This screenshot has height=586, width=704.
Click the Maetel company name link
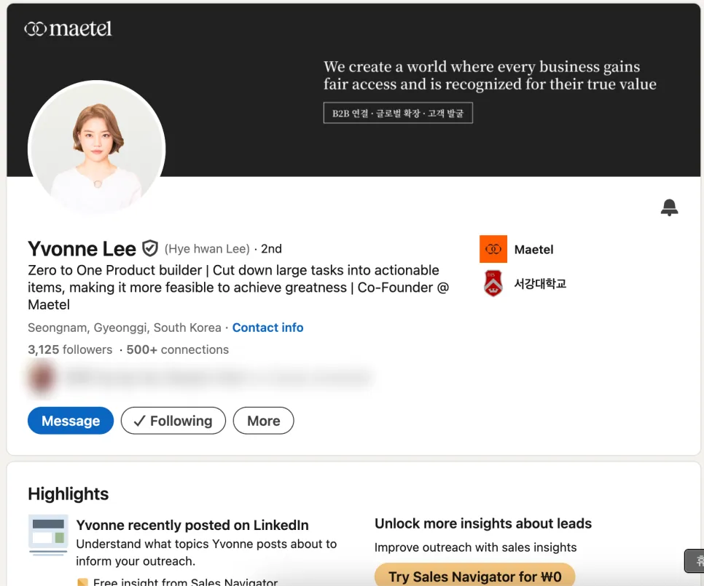[534, 249]
